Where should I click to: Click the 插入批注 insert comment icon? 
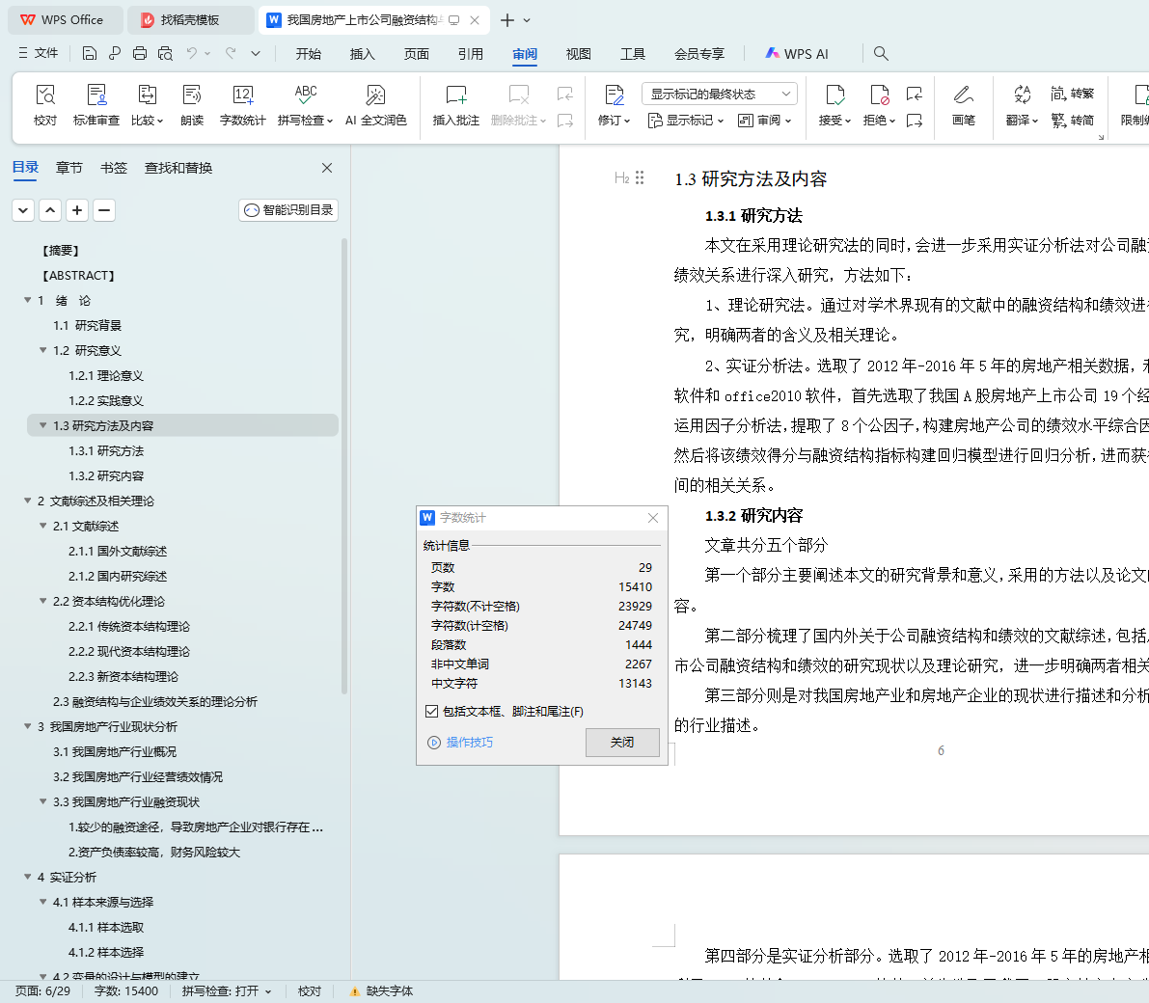pos(455,95)
